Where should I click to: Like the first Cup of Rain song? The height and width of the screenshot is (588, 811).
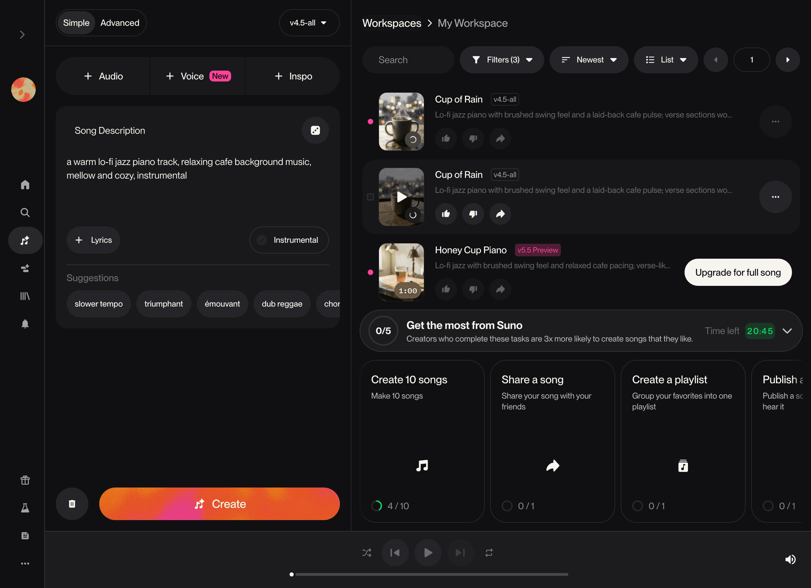pyautogui.click(x=446, y=139)
